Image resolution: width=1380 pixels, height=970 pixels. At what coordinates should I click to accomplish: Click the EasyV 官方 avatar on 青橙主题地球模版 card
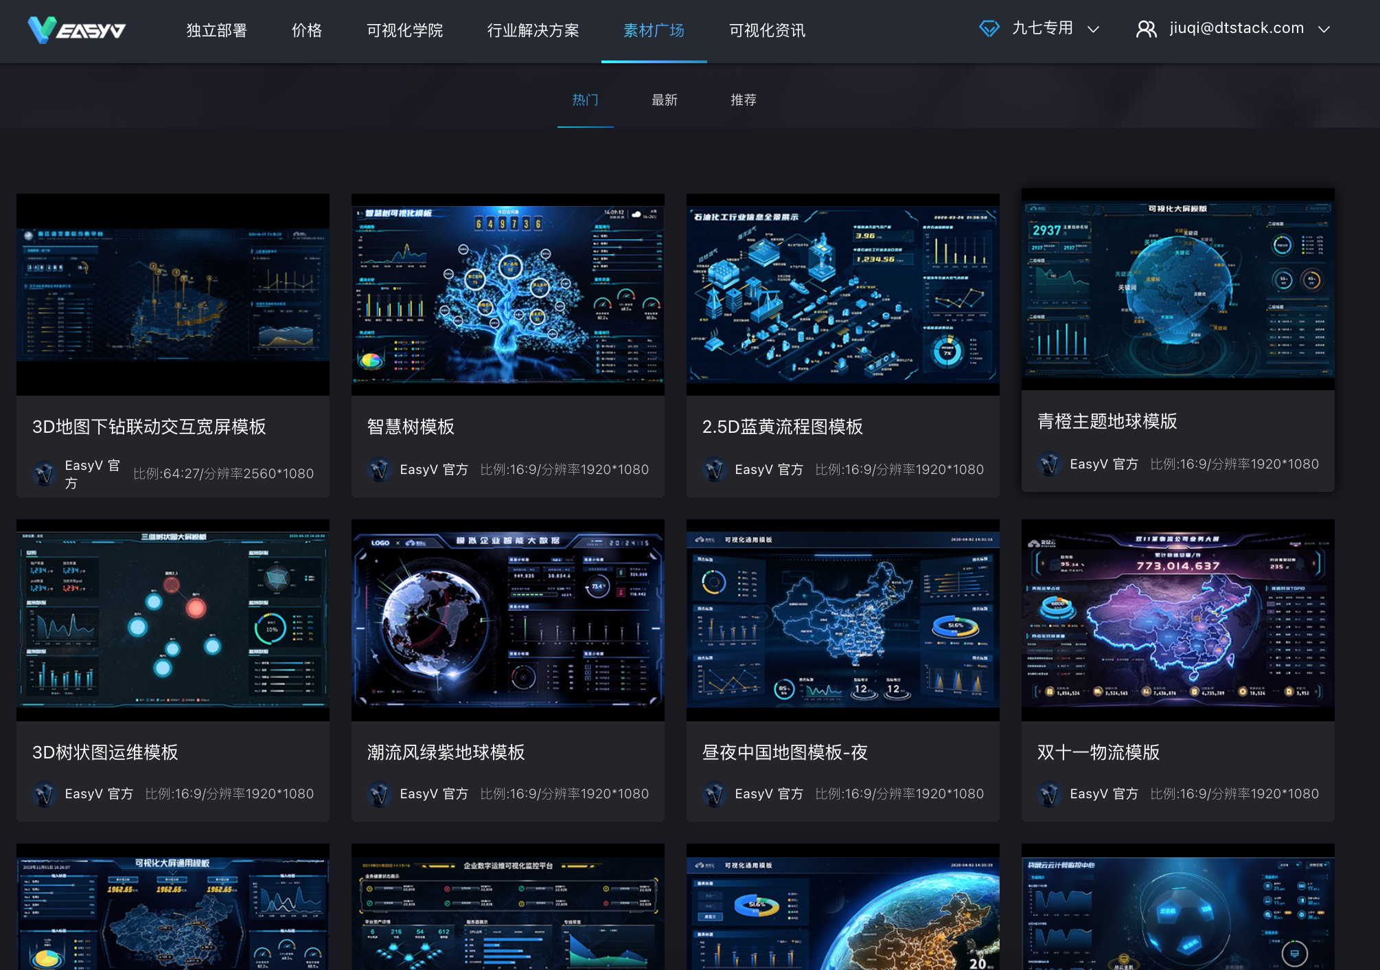click(1048, 464)
